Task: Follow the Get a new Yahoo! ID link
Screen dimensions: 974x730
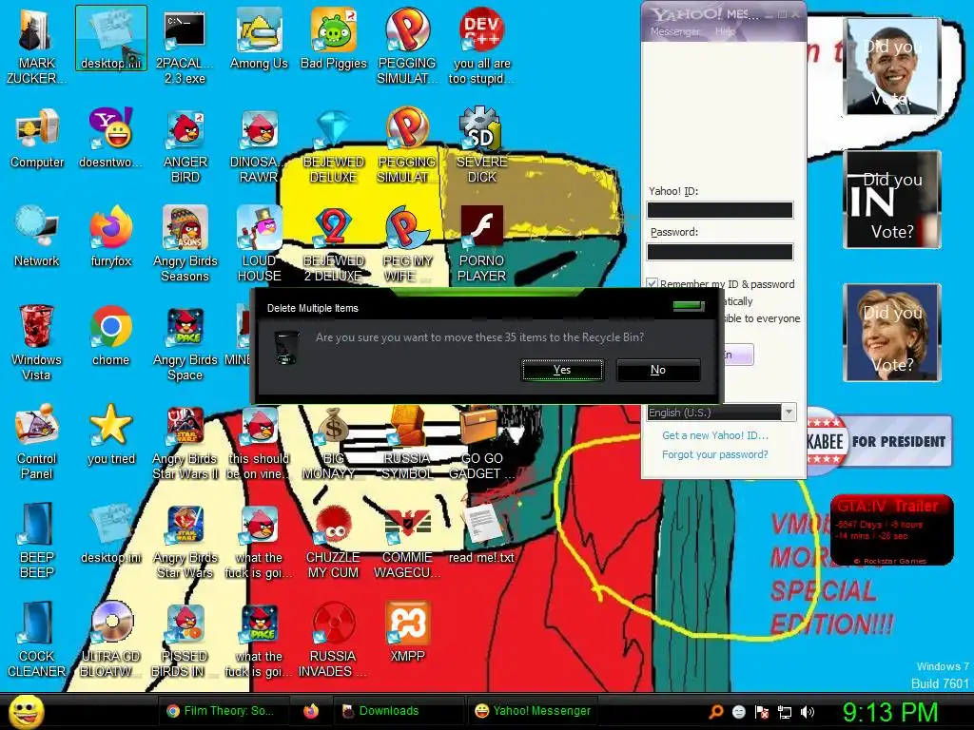Action: tap(715, 435)
